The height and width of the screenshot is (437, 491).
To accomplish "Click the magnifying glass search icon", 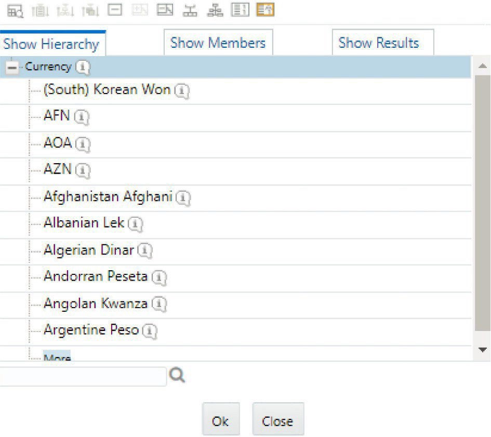I will pyautogui.click(x=177, y=375).
